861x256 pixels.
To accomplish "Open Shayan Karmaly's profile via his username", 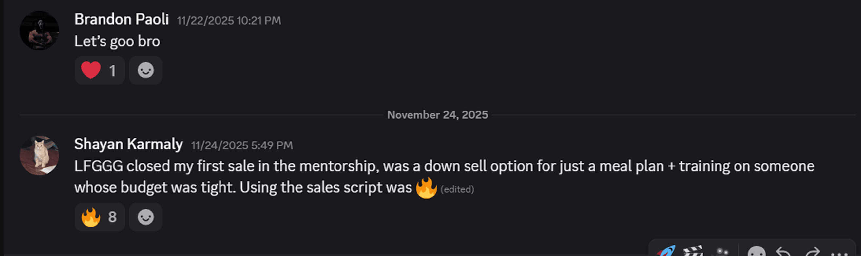I will (x=128, y=144).
